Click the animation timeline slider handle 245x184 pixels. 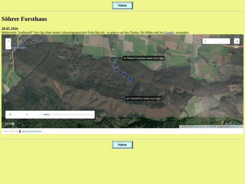[x=48, y=114]
